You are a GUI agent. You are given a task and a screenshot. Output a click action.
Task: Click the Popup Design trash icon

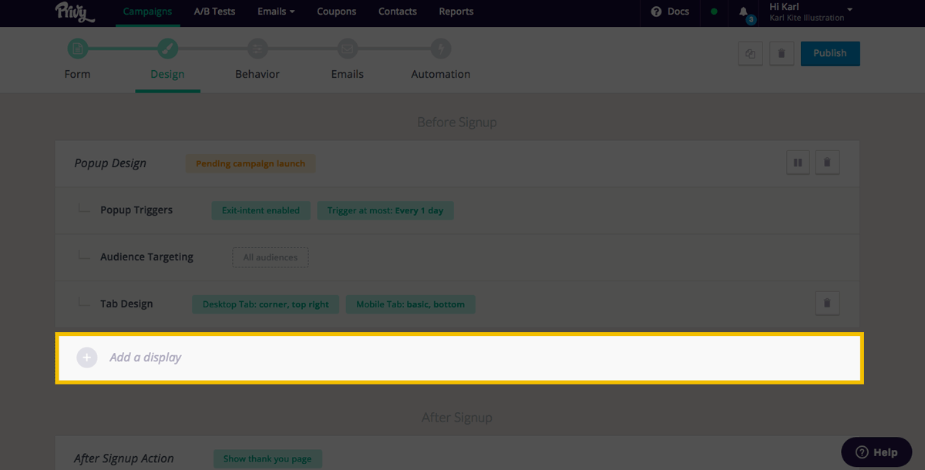[827, 163]
